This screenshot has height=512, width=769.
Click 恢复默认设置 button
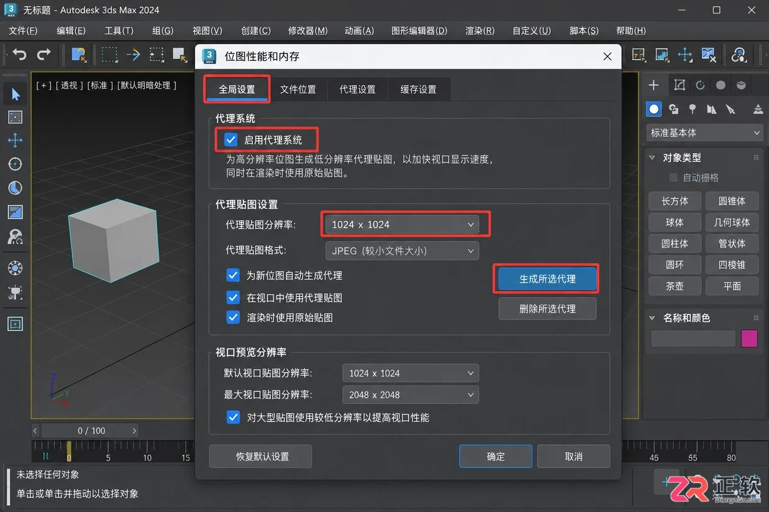(261, 456)
